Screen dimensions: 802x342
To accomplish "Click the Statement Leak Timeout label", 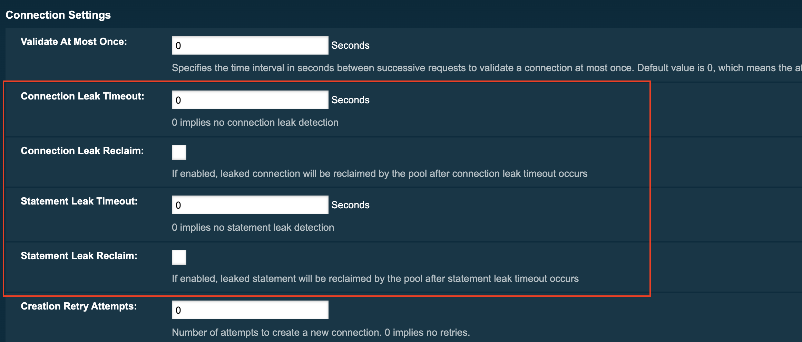I will point(79,201).
